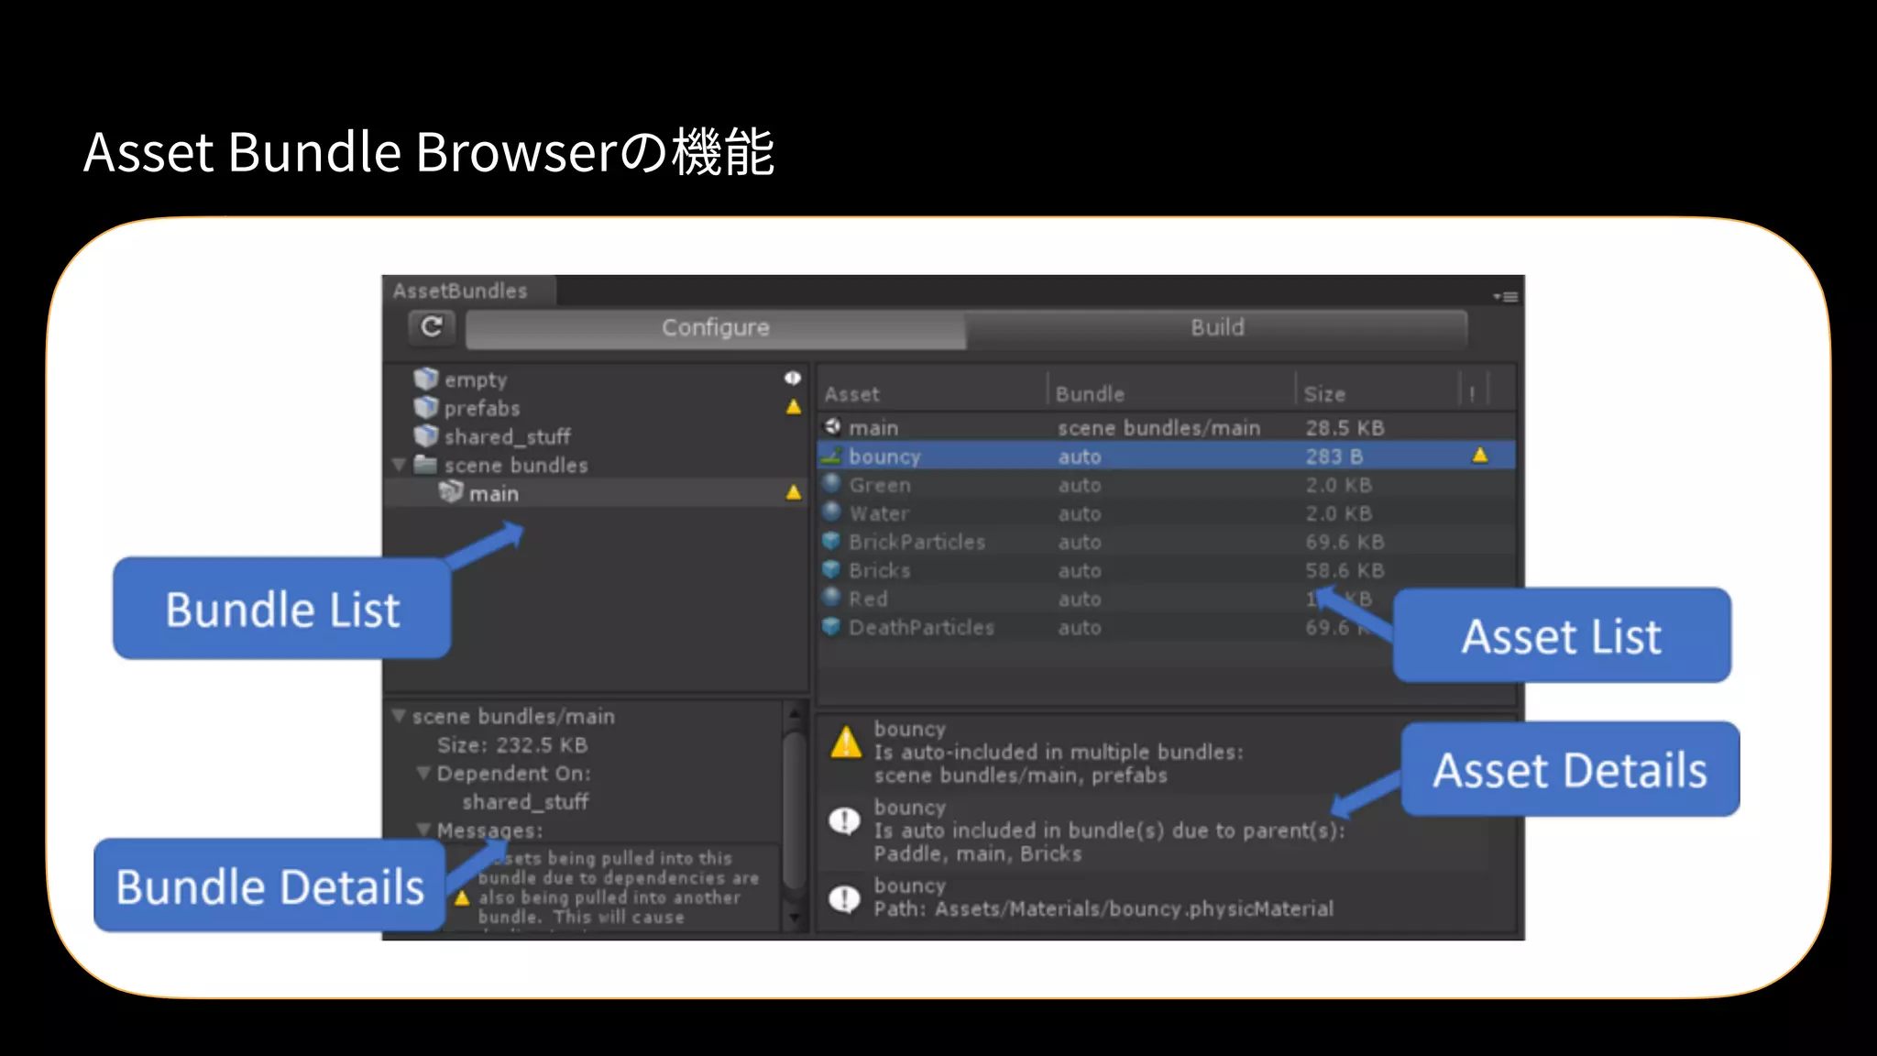The image size is (1877, 1056).
Task: Open the panel options menu icon at top right
Action: pyautogui.click(x=1505, y=297)
